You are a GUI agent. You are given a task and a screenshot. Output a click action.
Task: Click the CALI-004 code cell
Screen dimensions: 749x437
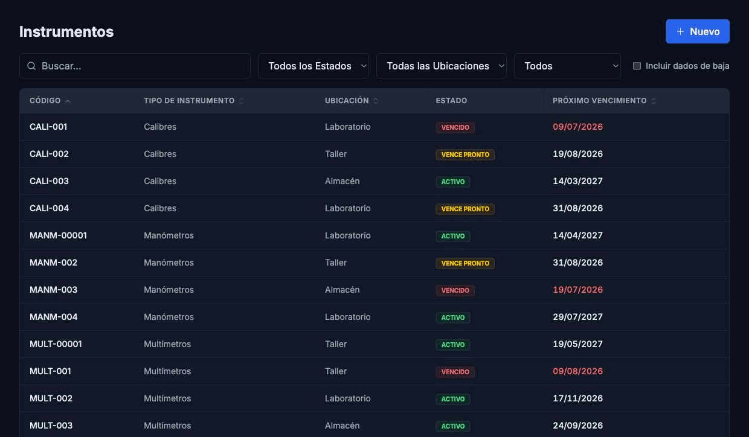click(49, 208)
